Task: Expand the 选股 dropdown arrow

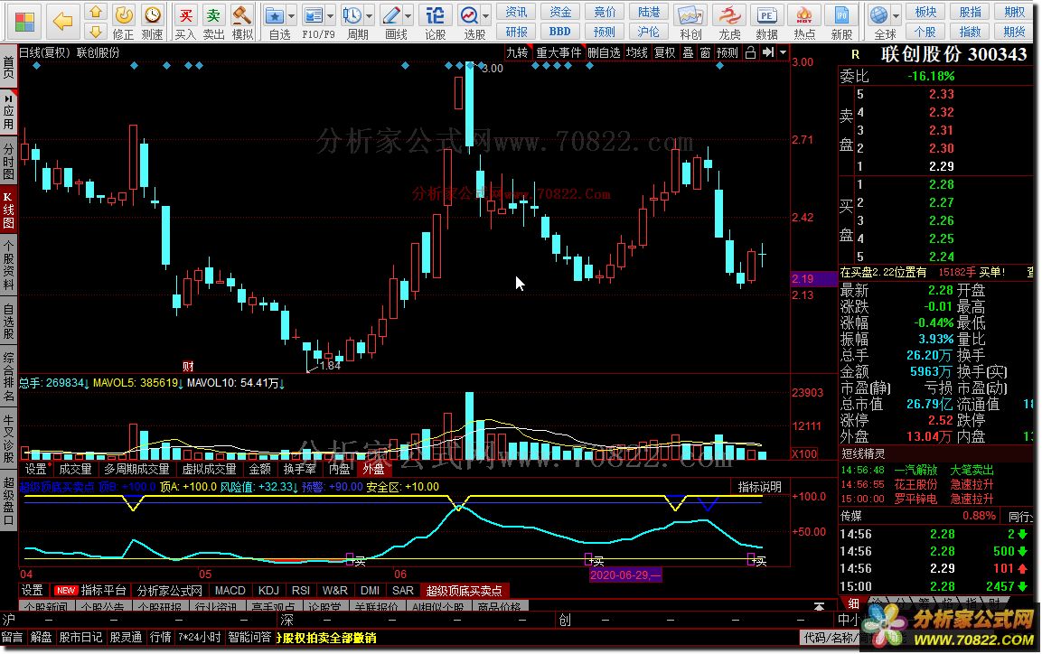Action: click(486, 15)
